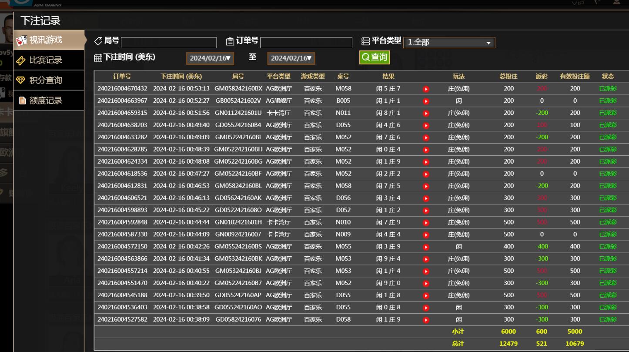This screenshot has height=352, width=629.
Task: Play replay icon for order 240216004612831
Action: click(x=426, y=186)
